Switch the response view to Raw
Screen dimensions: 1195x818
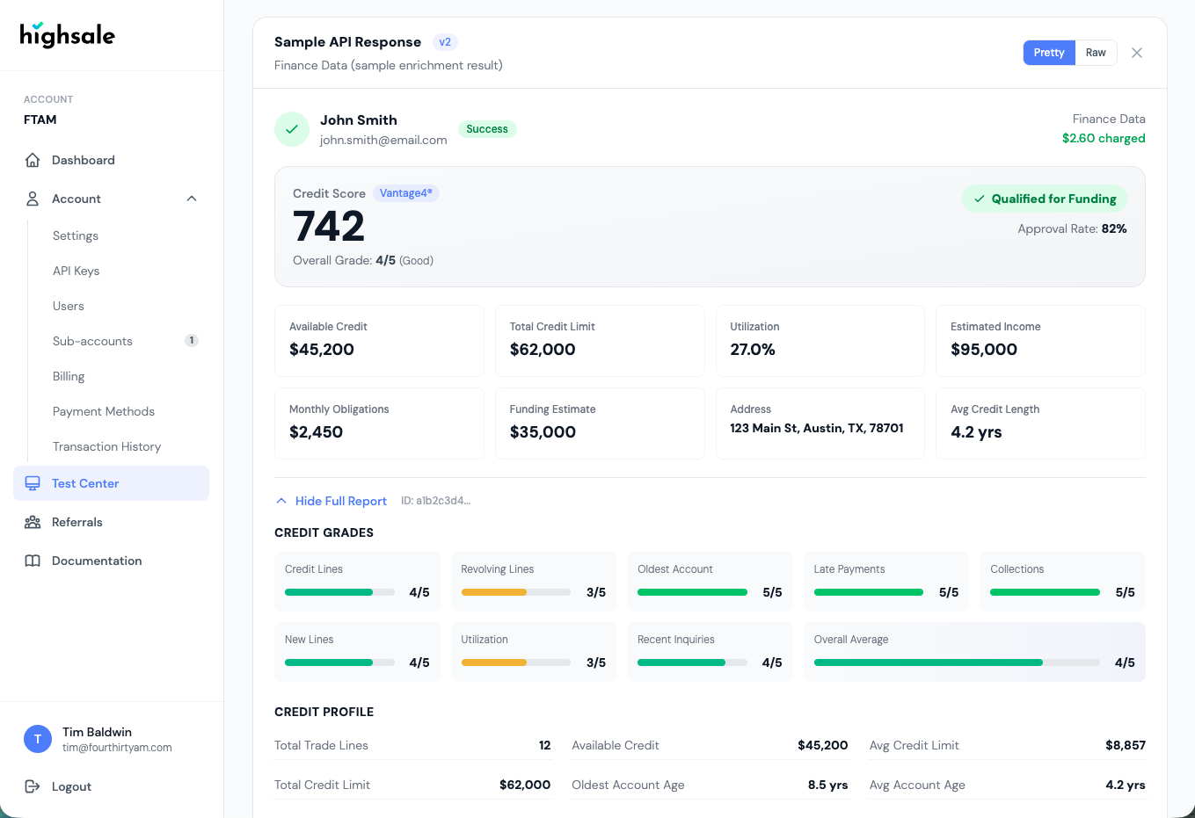(x=1096, y=52)
